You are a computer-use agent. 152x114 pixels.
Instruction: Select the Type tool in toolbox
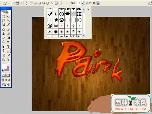pos(8,47)
